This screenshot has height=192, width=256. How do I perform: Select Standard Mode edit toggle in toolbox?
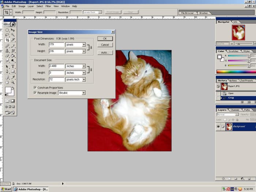[7, 101]
